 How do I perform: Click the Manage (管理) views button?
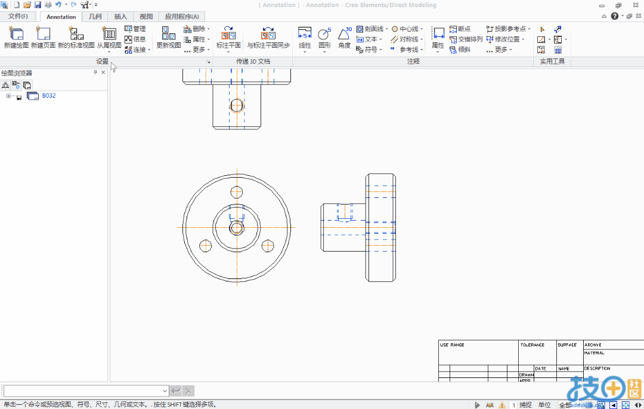(x=135, y=29)
